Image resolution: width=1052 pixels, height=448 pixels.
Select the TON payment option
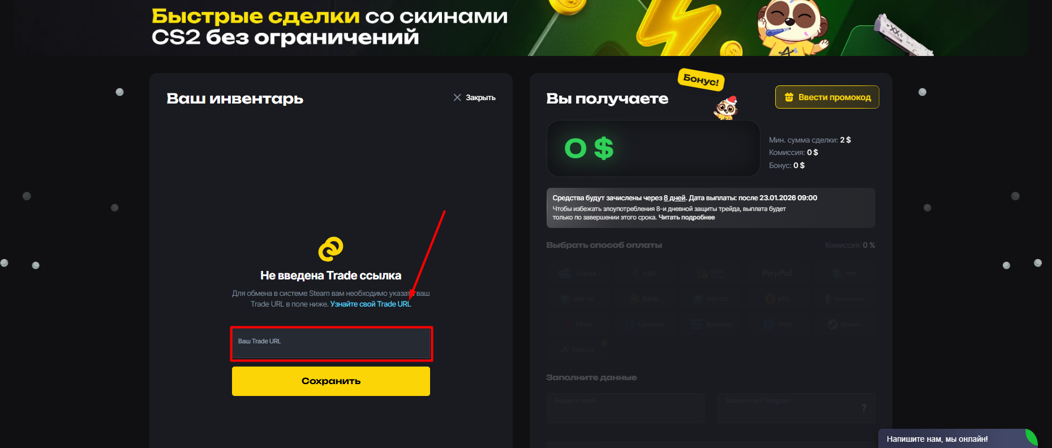(778, 325)
